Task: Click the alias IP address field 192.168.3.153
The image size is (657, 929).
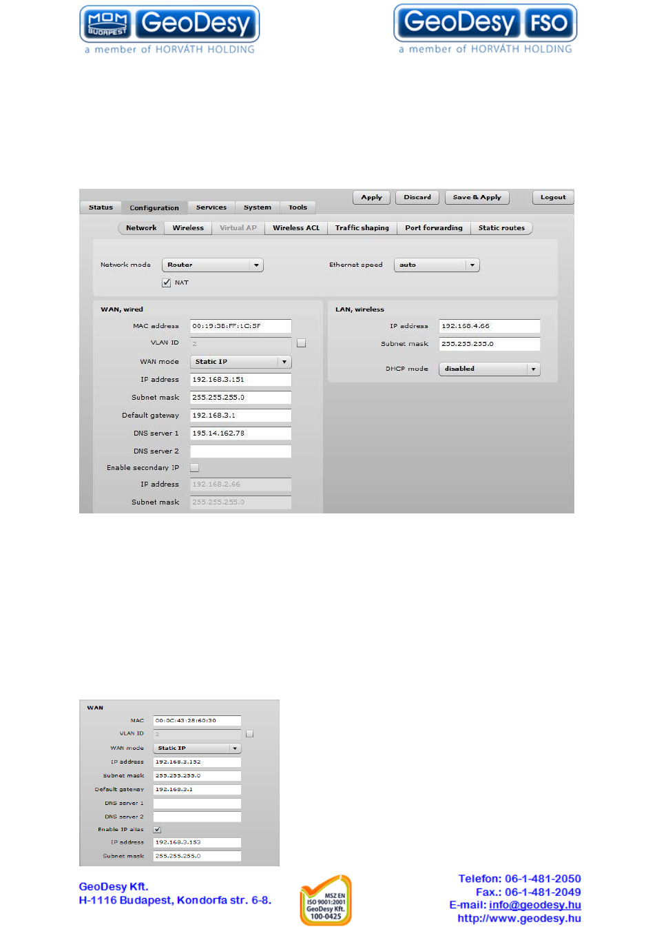Action: pyautogui.click(x=197, y=842)
